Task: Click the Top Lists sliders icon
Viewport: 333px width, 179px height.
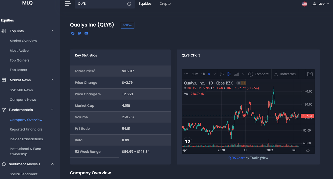Action: 4,31
